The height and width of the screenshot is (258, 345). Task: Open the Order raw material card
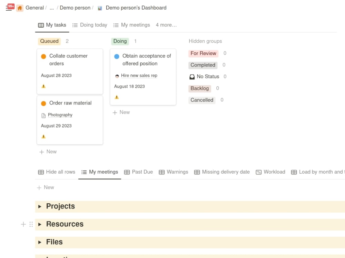pos(70,120)
